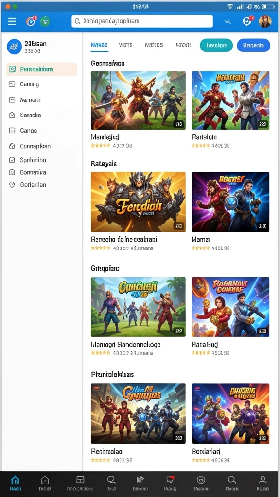Click the Ratayais section heading
This screenshot has width=280, height=497.
click(104, 164)
